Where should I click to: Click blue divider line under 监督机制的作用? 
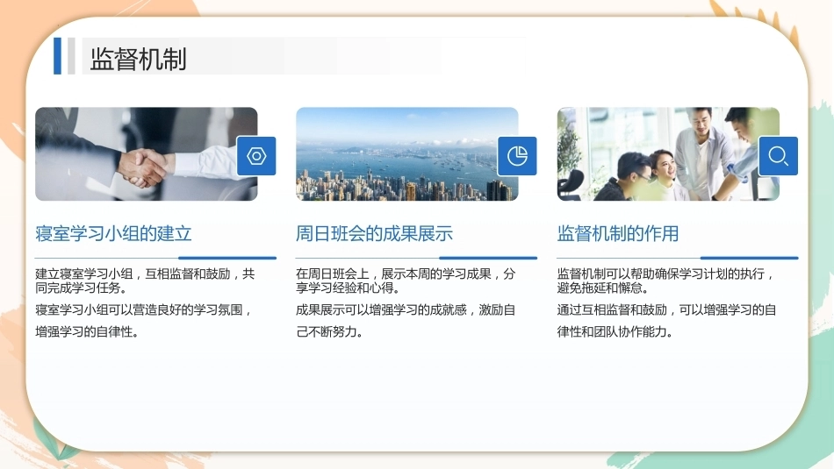click(x=749, y=258)
